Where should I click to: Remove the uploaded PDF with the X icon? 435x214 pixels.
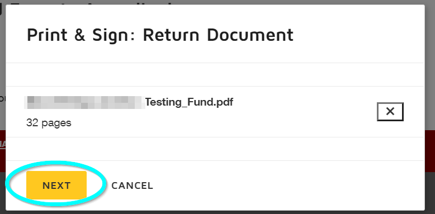tap(390, 112)
